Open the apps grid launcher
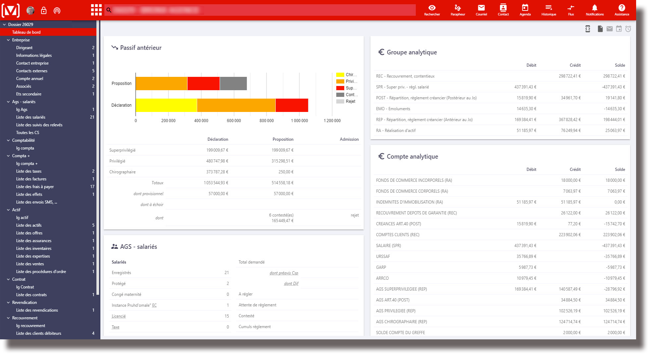Screen dimensions: 653x359 [96, 10]
